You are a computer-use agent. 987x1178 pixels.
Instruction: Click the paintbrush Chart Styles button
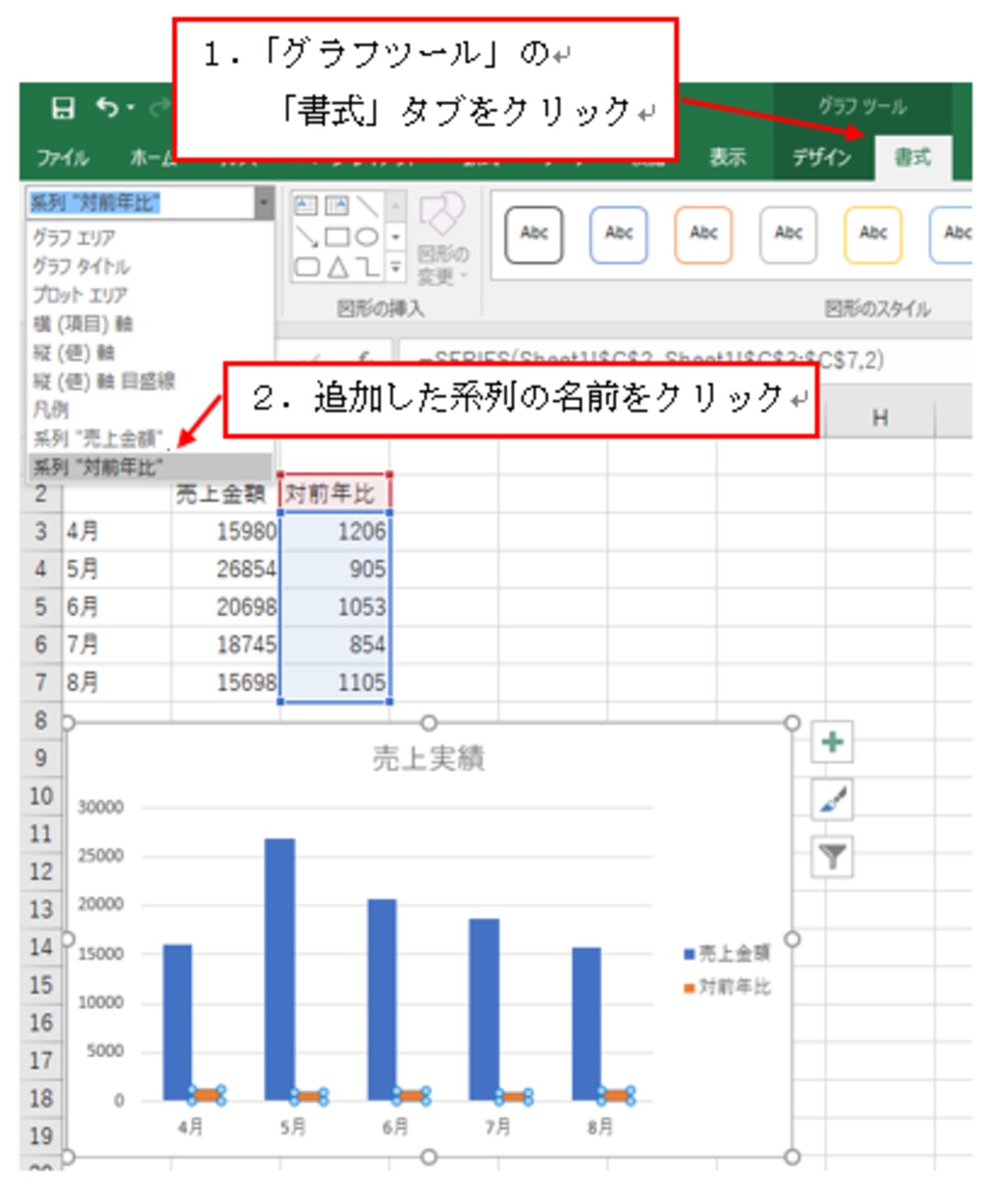(x=832, y=800)
